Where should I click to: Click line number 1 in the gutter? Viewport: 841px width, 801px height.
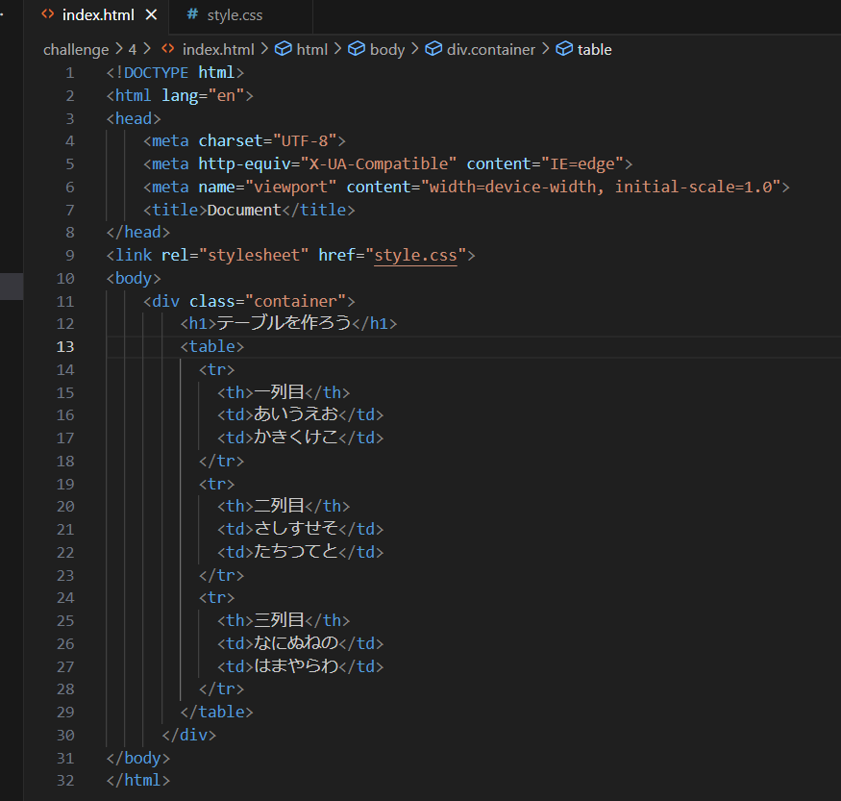tap(69, 73)
